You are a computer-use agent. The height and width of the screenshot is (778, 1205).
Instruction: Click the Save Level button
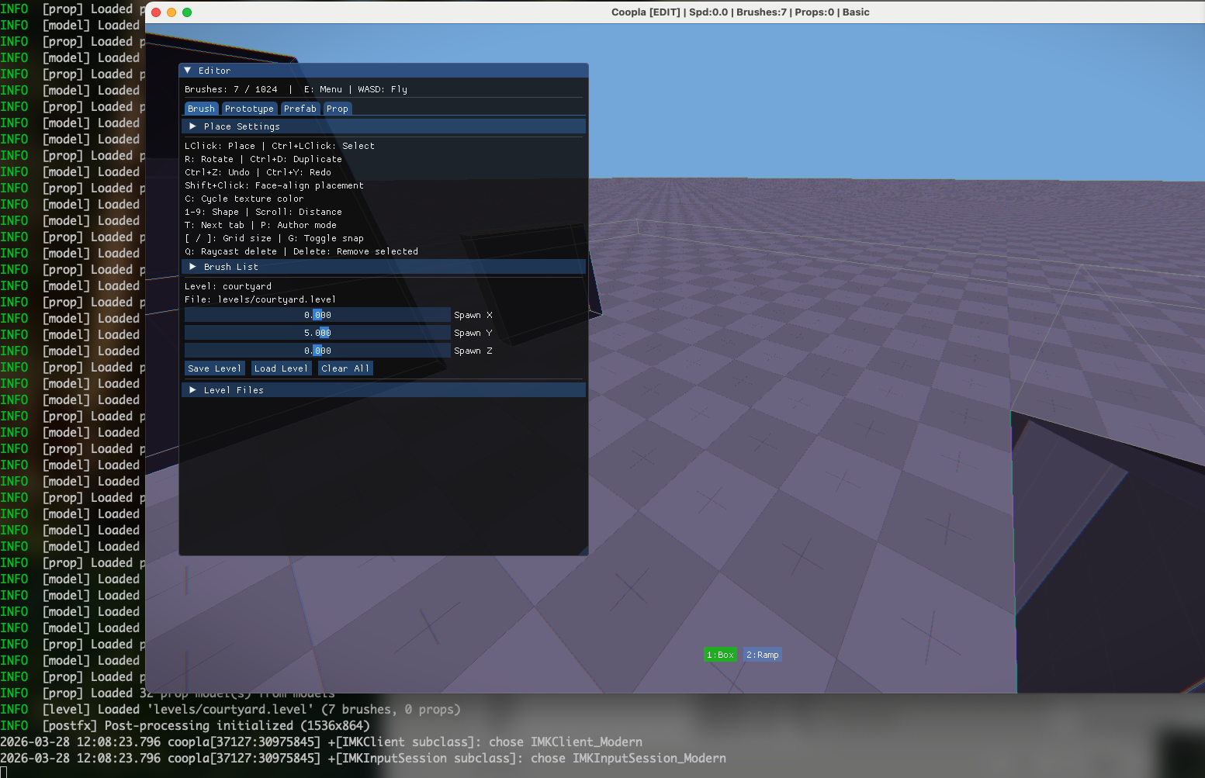(213, 368)
